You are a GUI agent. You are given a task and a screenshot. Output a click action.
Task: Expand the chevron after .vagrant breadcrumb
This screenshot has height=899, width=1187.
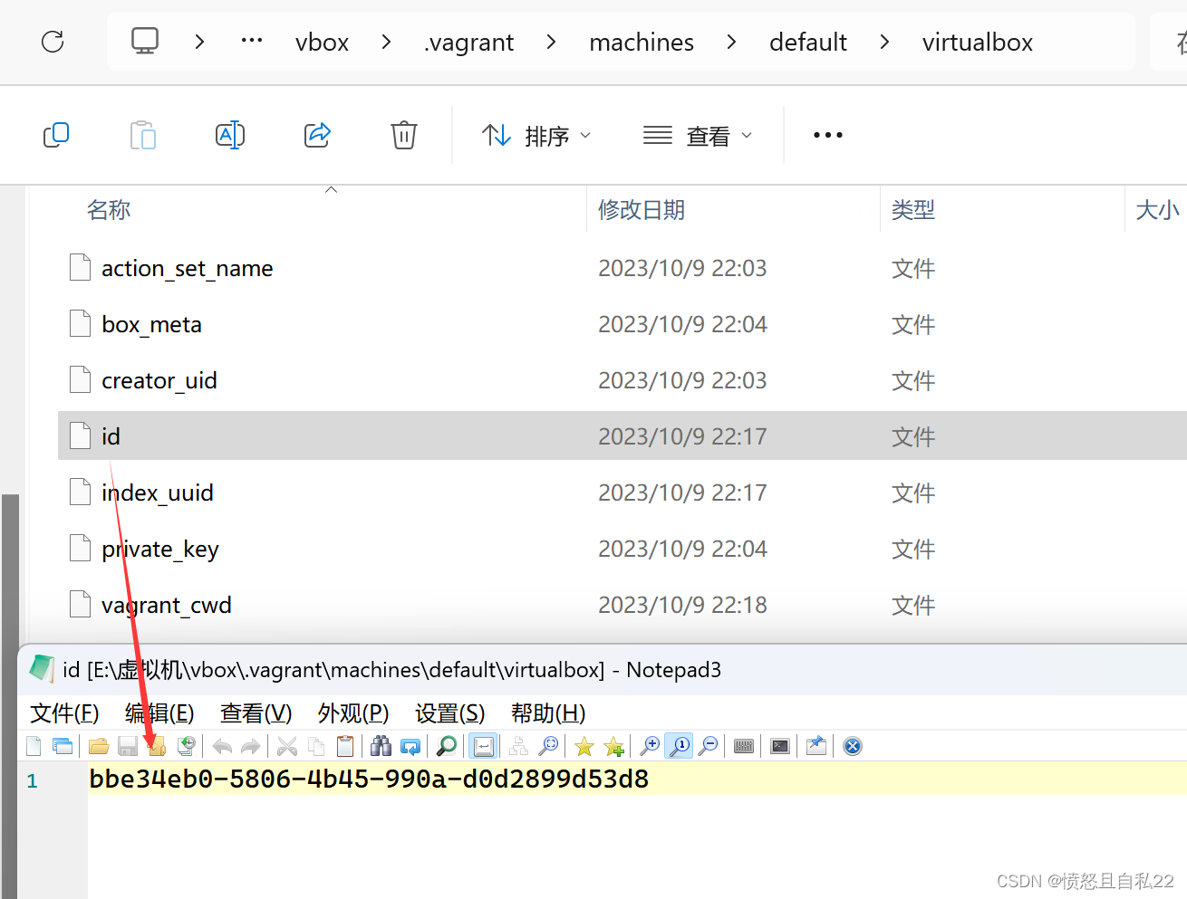551,42
